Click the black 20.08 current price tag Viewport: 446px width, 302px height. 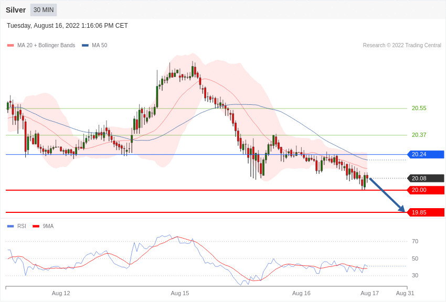[x=426, y=178]
